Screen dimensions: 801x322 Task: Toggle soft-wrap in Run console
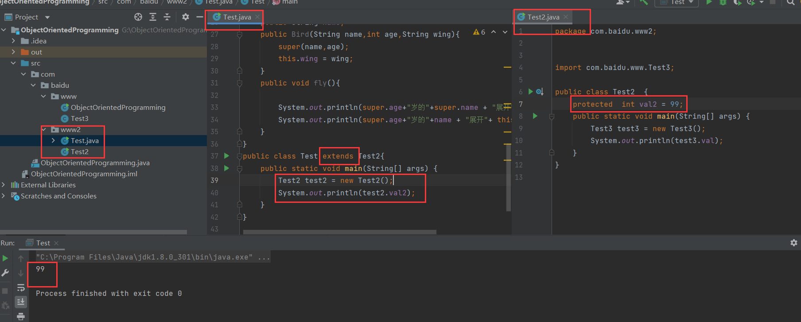pos(21,288)
